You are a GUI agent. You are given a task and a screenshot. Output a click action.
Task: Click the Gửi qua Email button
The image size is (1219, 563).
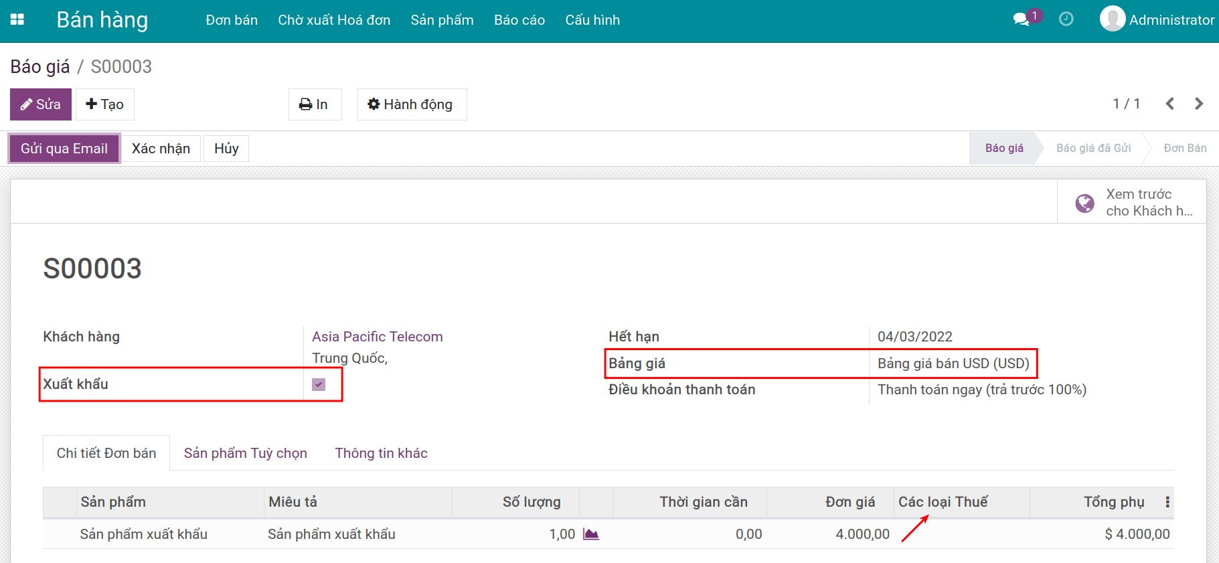64,149
